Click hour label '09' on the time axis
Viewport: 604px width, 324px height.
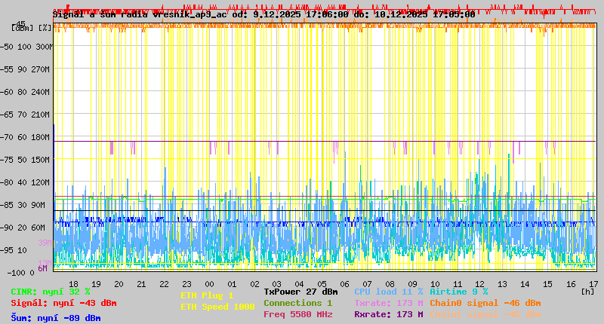(412, 284)
